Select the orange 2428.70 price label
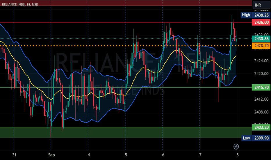Image resolution: width=271 pixels, height=160 pixels. 261,46
